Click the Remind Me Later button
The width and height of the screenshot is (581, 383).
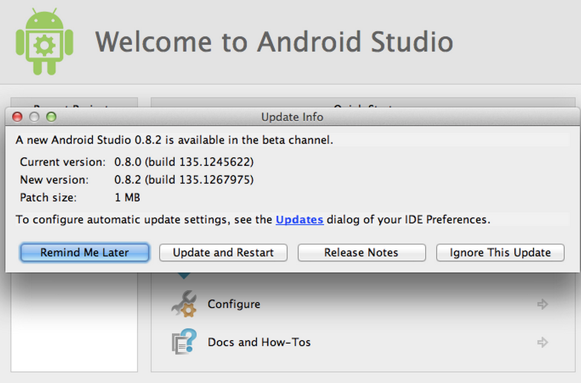tap(84, 252)
